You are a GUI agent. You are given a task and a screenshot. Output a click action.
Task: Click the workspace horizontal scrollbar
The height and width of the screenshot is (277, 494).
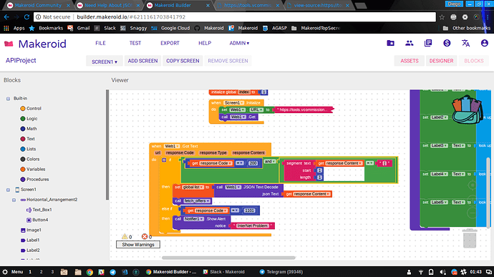(x=228, y=258)
